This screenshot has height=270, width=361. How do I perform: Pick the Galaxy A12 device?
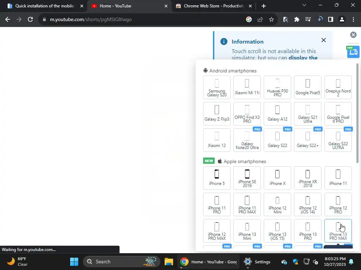277,114
